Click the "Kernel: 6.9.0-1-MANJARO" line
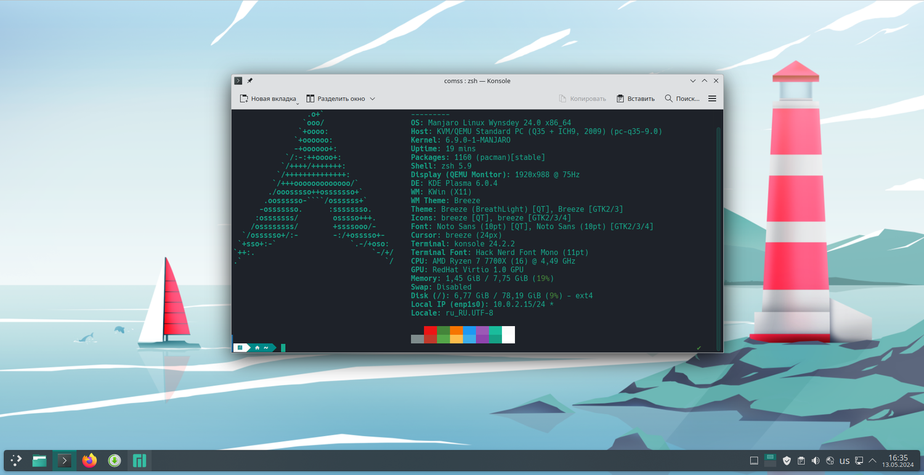 pyautogui.click(x=461, y=140)
